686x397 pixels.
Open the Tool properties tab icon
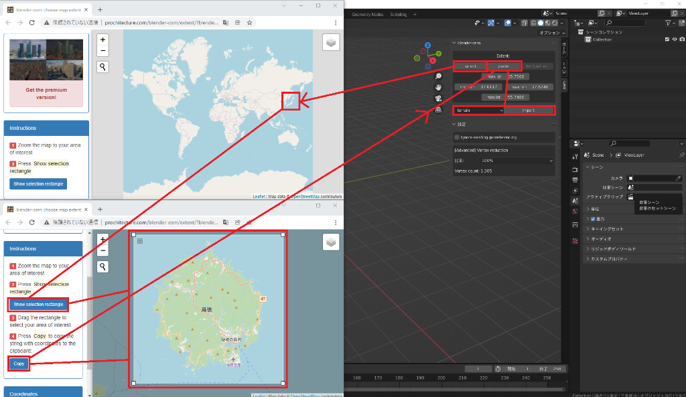click(575, 156)
